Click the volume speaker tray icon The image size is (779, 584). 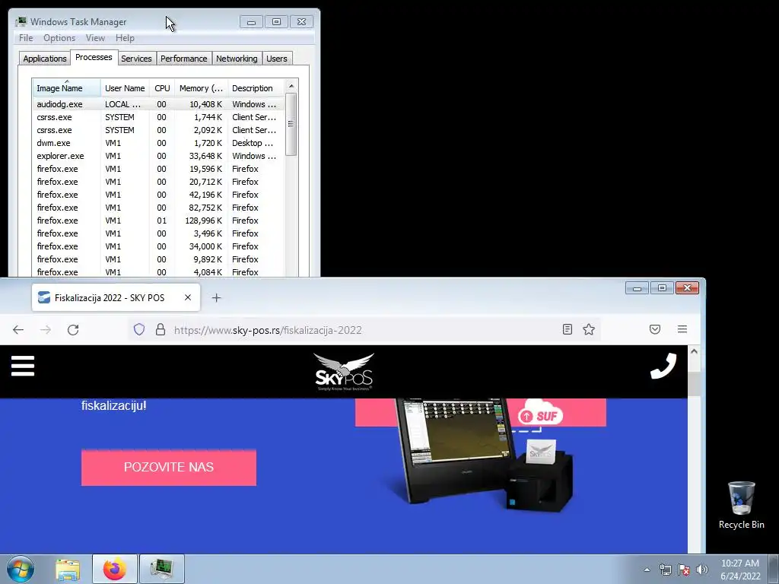[x=702, y=570]
